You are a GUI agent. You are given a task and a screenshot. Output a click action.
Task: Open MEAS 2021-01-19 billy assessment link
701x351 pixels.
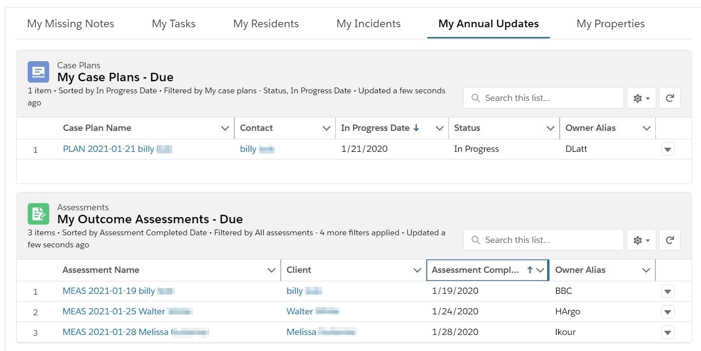click(109, 291)
